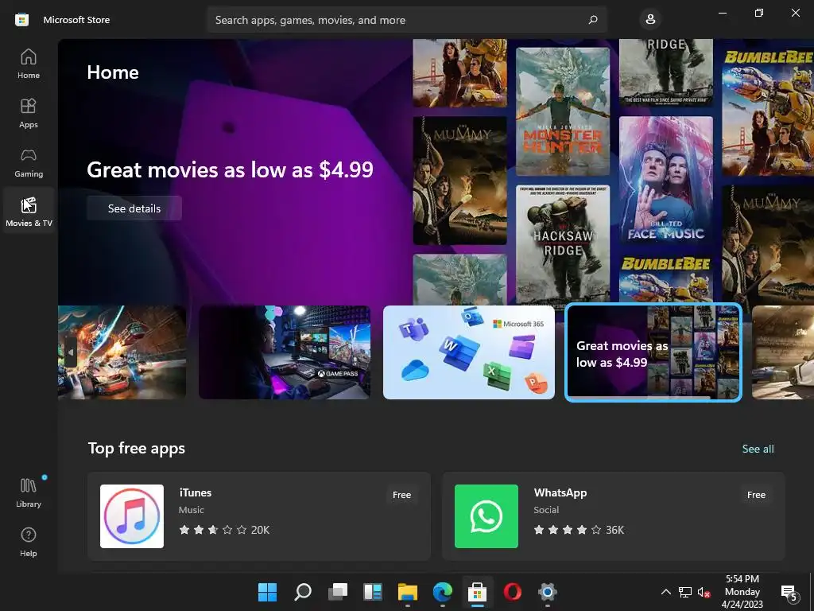Launch Microsoft Edge from taskbar
The width and height of the screenshot is (814, 611).
coord(442,591)
